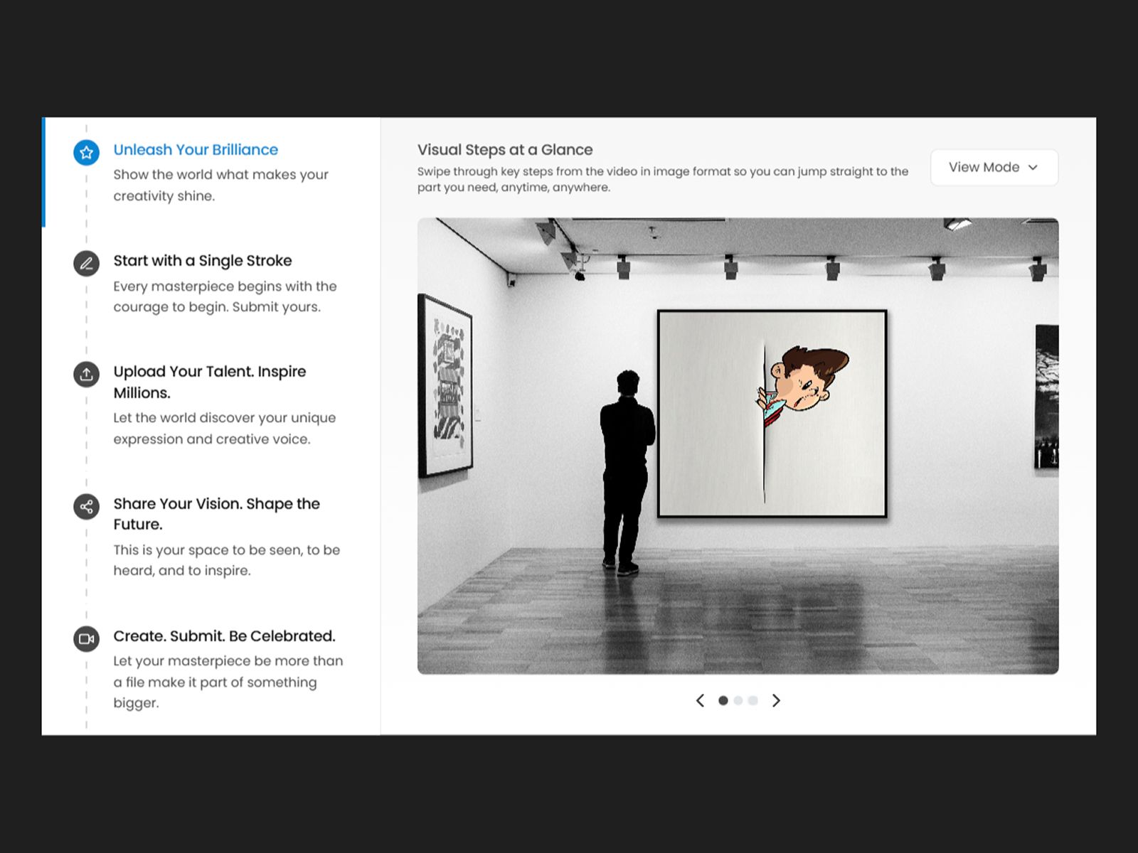The height and width of the screenshot is (853, 1138).
Task: Click the Visual Steps at a Glance heading
Action: tap(505, 150)
